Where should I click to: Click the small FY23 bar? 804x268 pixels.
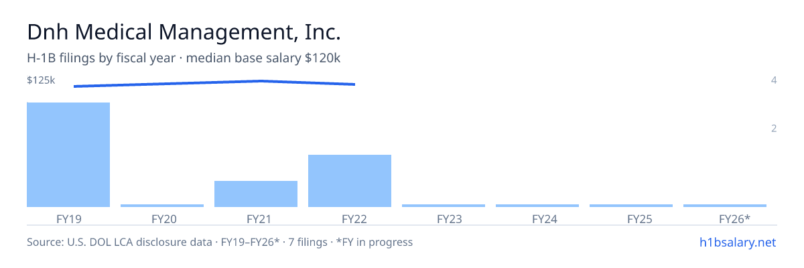444,206
